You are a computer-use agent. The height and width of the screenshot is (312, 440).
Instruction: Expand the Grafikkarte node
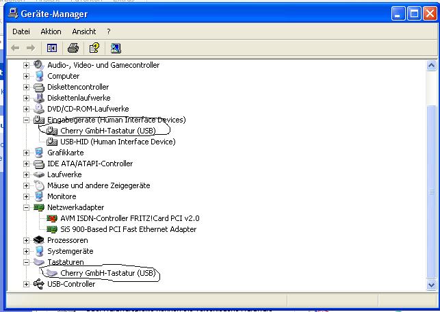click(26, 153)
